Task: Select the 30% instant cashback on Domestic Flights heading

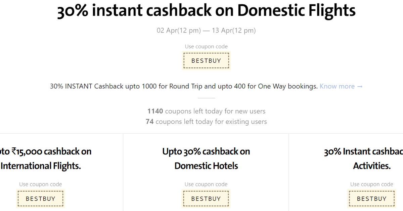Action: 206,11
